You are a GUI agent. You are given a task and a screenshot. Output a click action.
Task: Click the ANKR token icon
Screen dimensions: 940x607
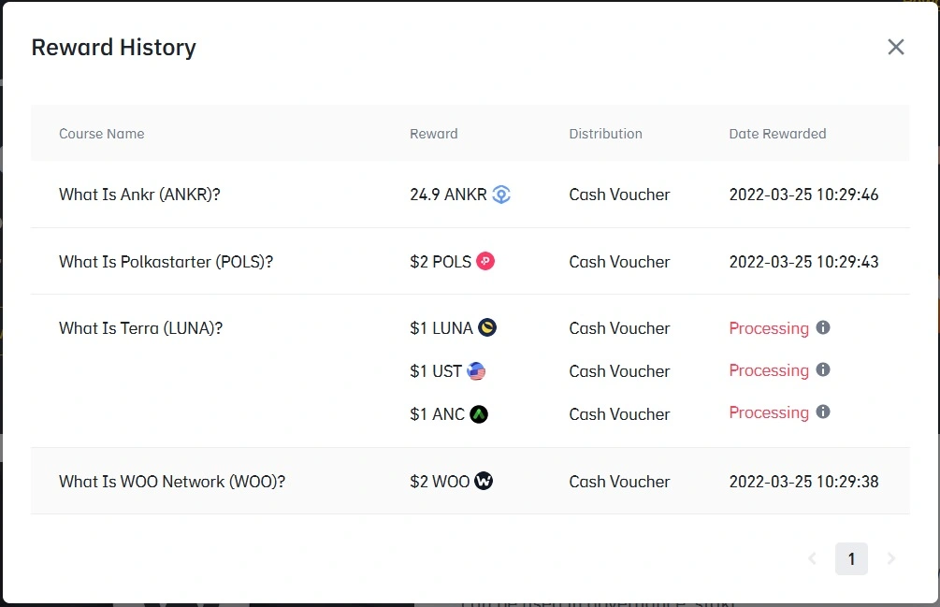click(x=501, y=195)
